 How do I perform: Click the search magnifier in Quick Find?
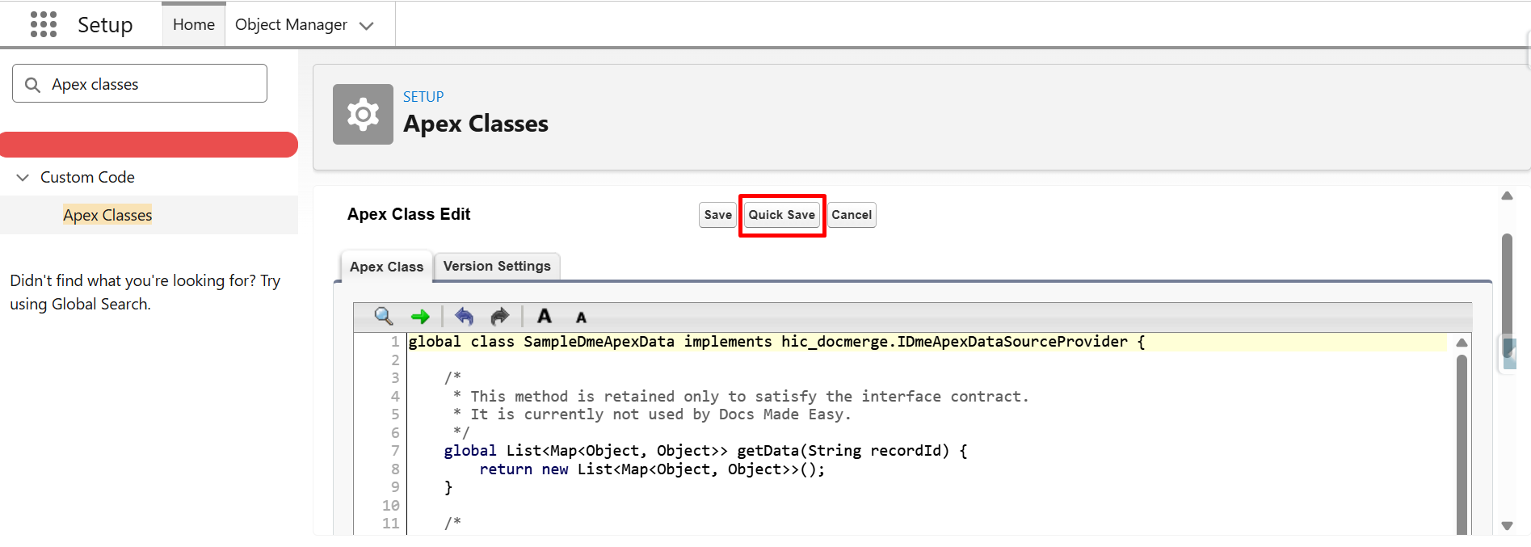pos(32,85)
